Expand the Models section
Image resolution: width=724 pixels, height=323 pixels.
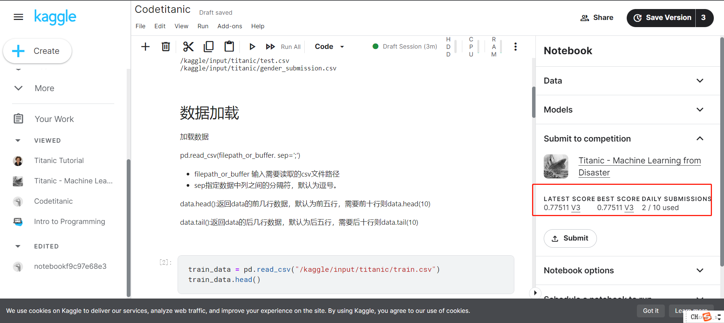[x=628, y=110]
